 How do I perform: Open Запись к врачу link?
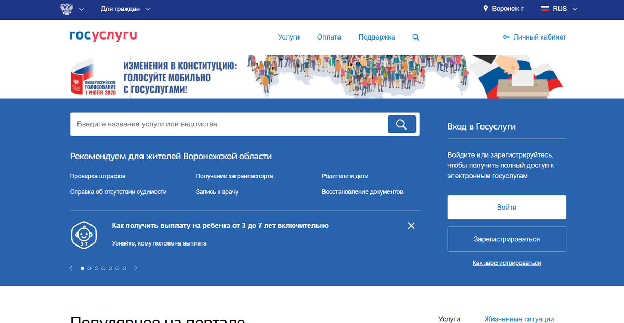(x=217, y=192)
